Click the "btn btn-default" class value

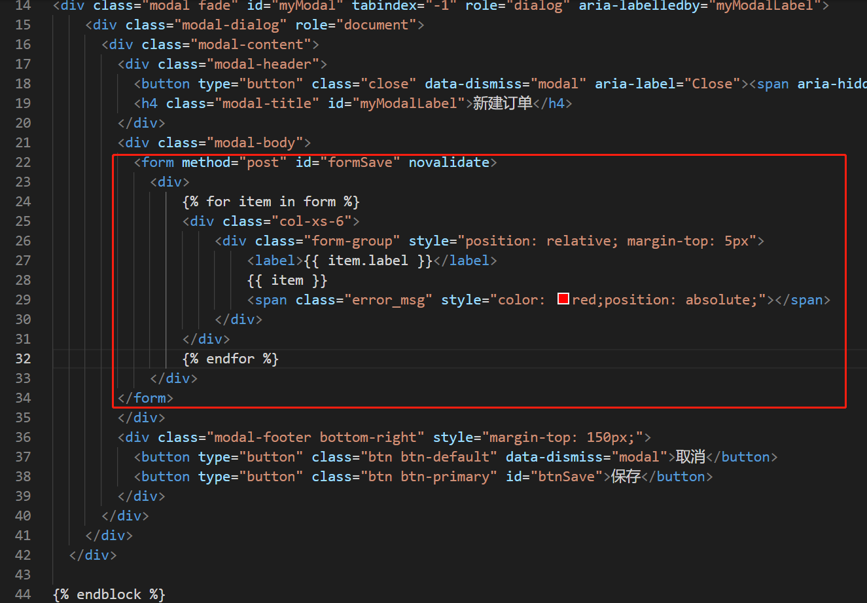click(x=429, y=456)
